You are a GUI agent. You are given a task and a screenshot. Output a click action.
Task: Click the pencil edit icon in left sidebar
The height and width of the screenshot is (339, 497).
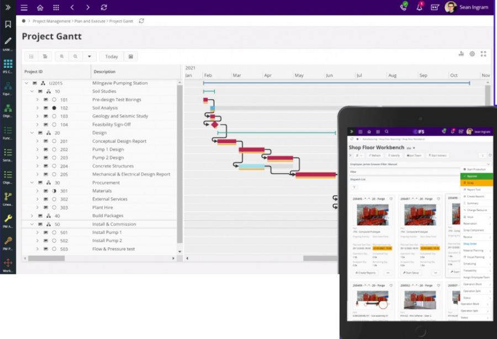pyautogui.click(x=8, y=41)
